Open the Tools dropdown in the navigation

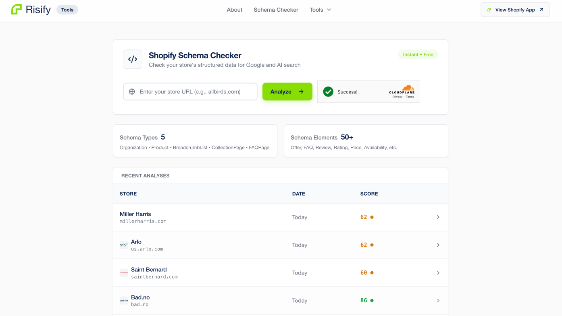click(320, 9)
